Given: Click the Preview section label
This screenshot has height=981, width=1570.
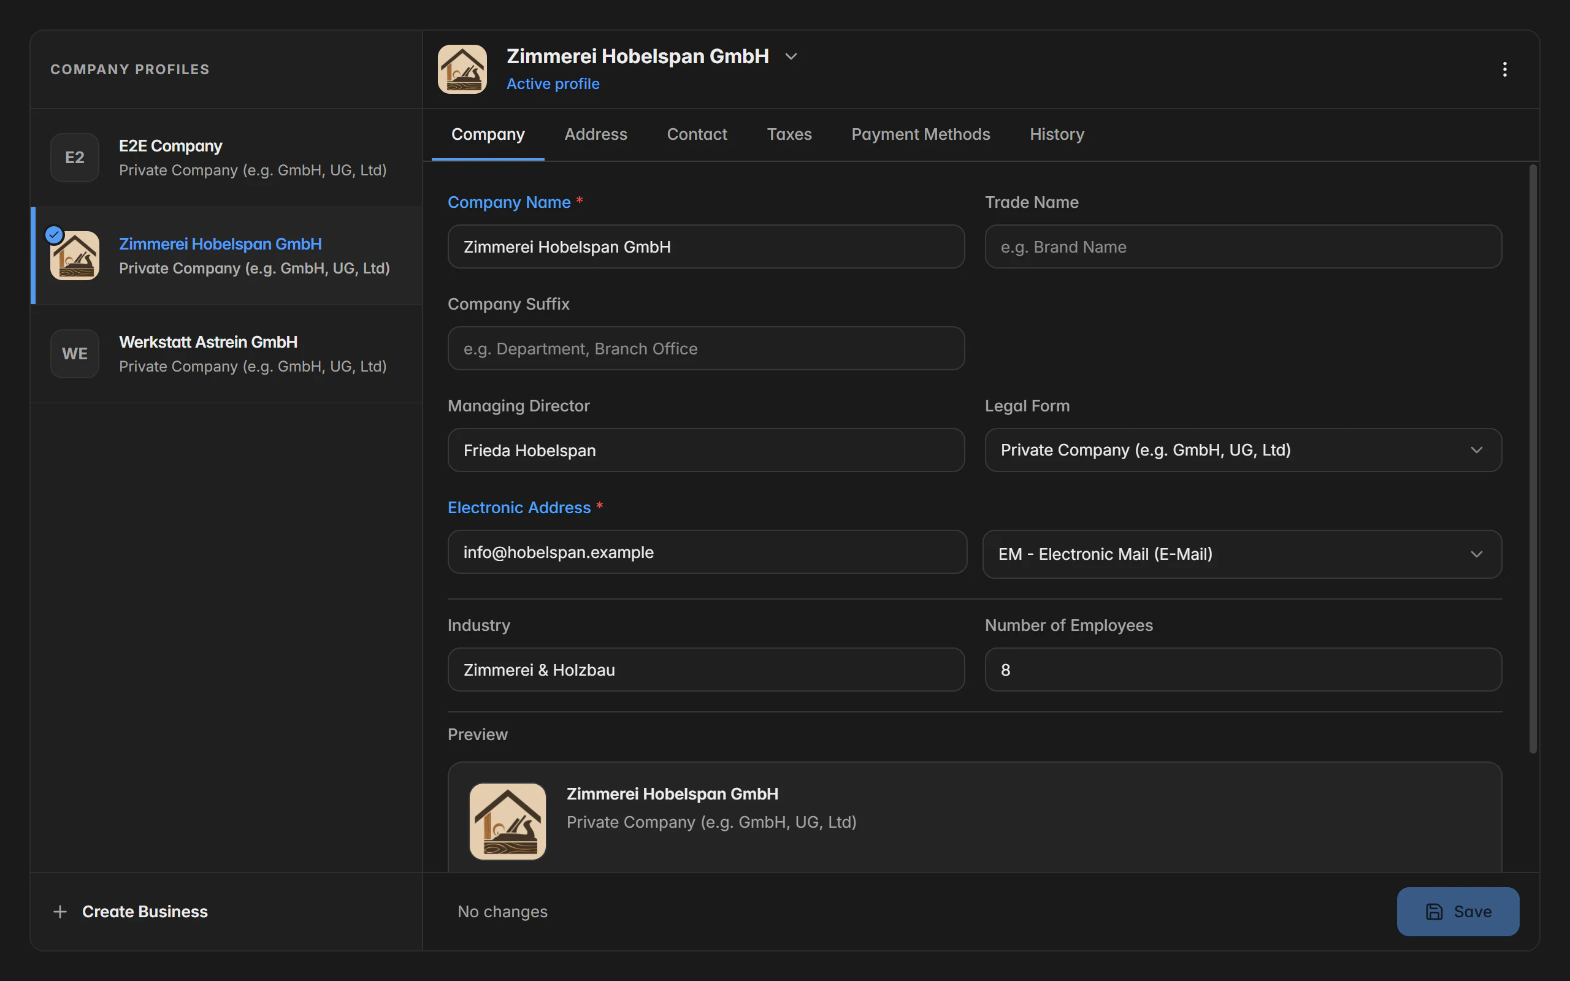Looking at the screenshot, I should pyautogui.click(x=478, y=735).
